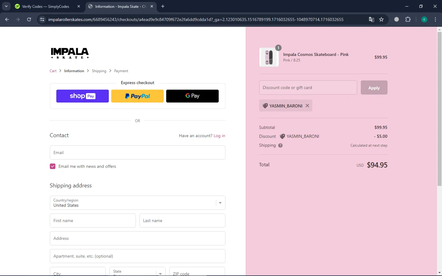Open the tab search dropdown arrow
442x276 pixels.
(6, 6)
